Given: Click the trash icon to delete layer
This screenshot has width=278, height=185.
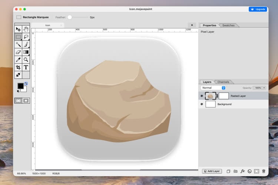Looking at the screenshot, I should tap(264, 171).
